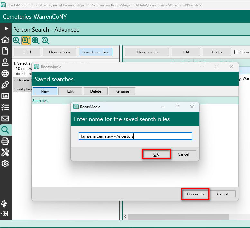Click Rename in Saved searches dialog

click(x=122, y=91)
